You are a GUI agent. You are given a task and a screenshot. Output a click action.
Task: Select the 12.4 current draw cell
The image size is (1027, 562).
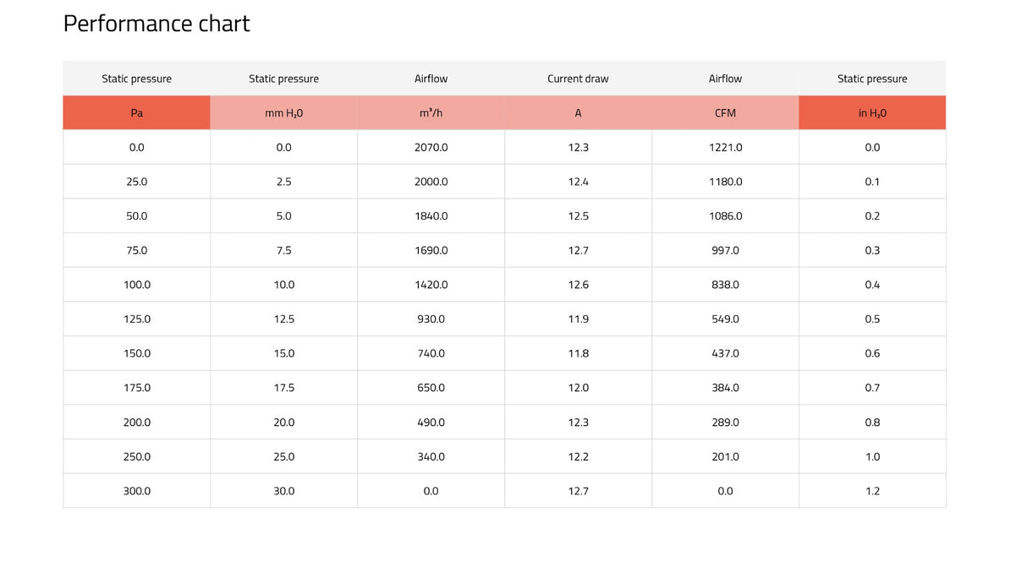coord(579,182)
